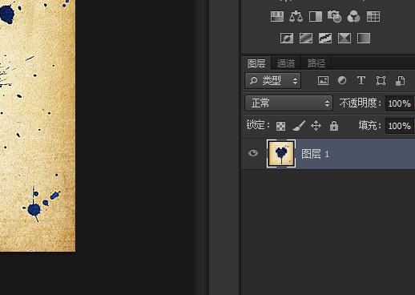Screen dimensions: 415x295
Task: Switch to the 通道 tab
Action: point(286,63)
